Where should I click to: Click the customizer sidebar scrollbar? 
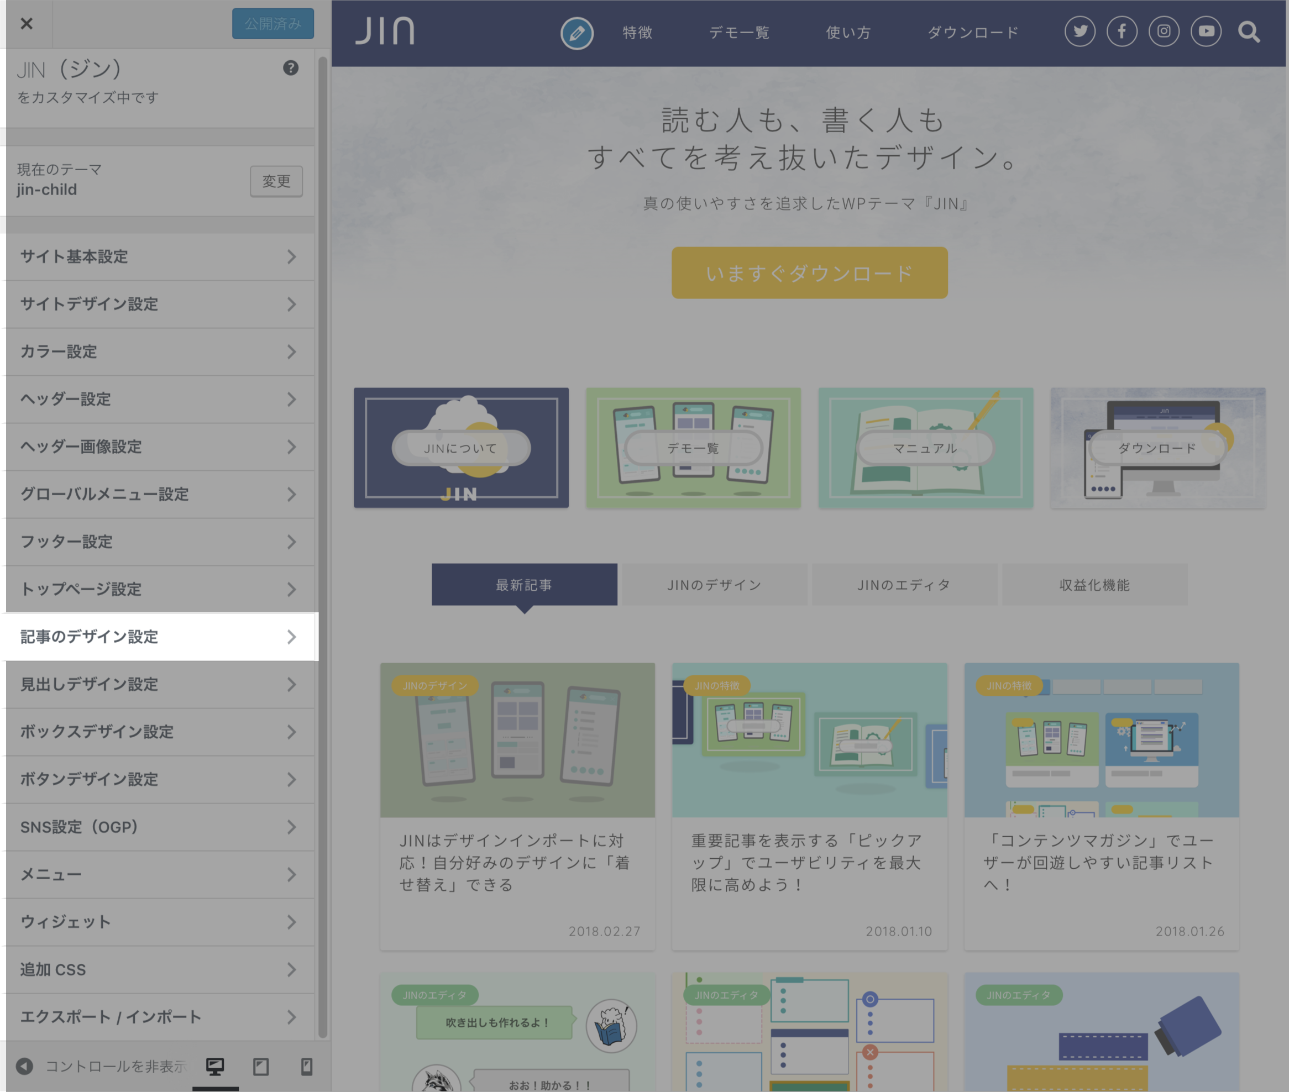click(323, 547)
